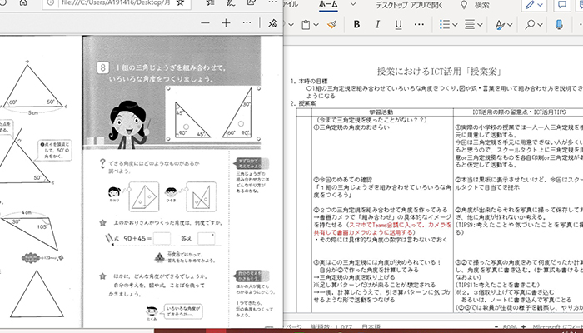Click the 学習活動 table header cell

pos(381,112)
